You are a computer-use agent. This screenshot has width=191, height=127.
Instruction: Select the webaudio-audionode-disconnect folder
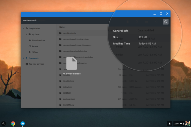pyautogui.click(x=77, y=45)
